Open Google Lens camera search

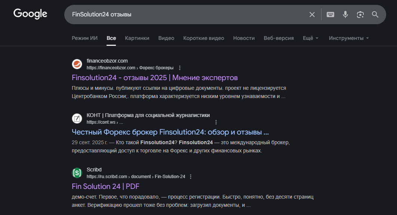(360, 14)
